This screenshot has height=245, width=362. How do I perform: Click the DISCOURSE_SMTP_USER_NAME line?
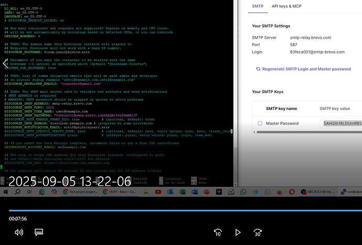46,112
